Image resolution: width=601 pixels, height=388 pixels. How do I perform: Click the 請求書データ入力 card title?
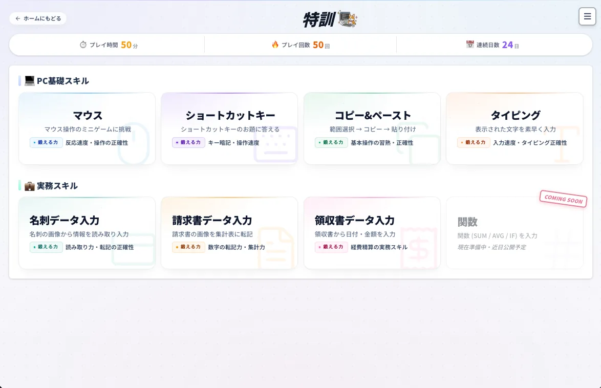point(212,221)
